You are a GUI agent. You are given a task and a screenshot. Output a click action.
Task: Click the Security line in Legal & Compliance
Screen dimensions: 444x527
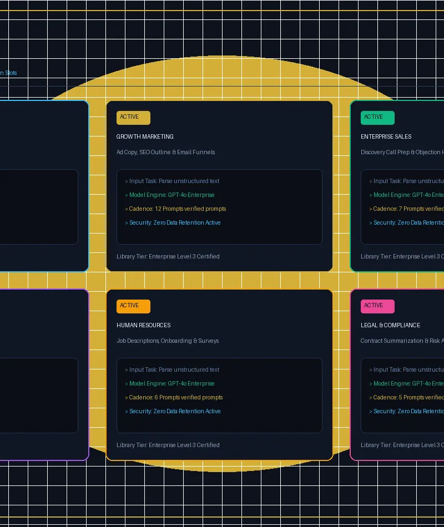(406, 411)
